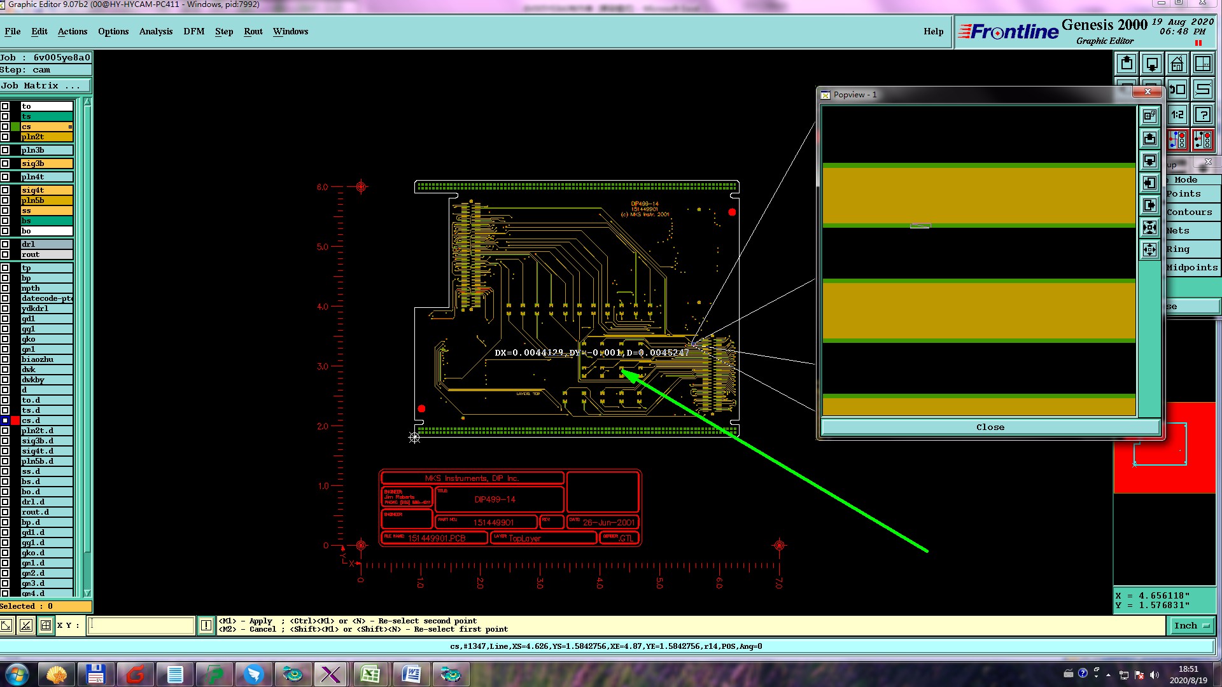This screenshot has width=1222, height=687.
Task: Select Contours snap mode button
Action: 1189,212
